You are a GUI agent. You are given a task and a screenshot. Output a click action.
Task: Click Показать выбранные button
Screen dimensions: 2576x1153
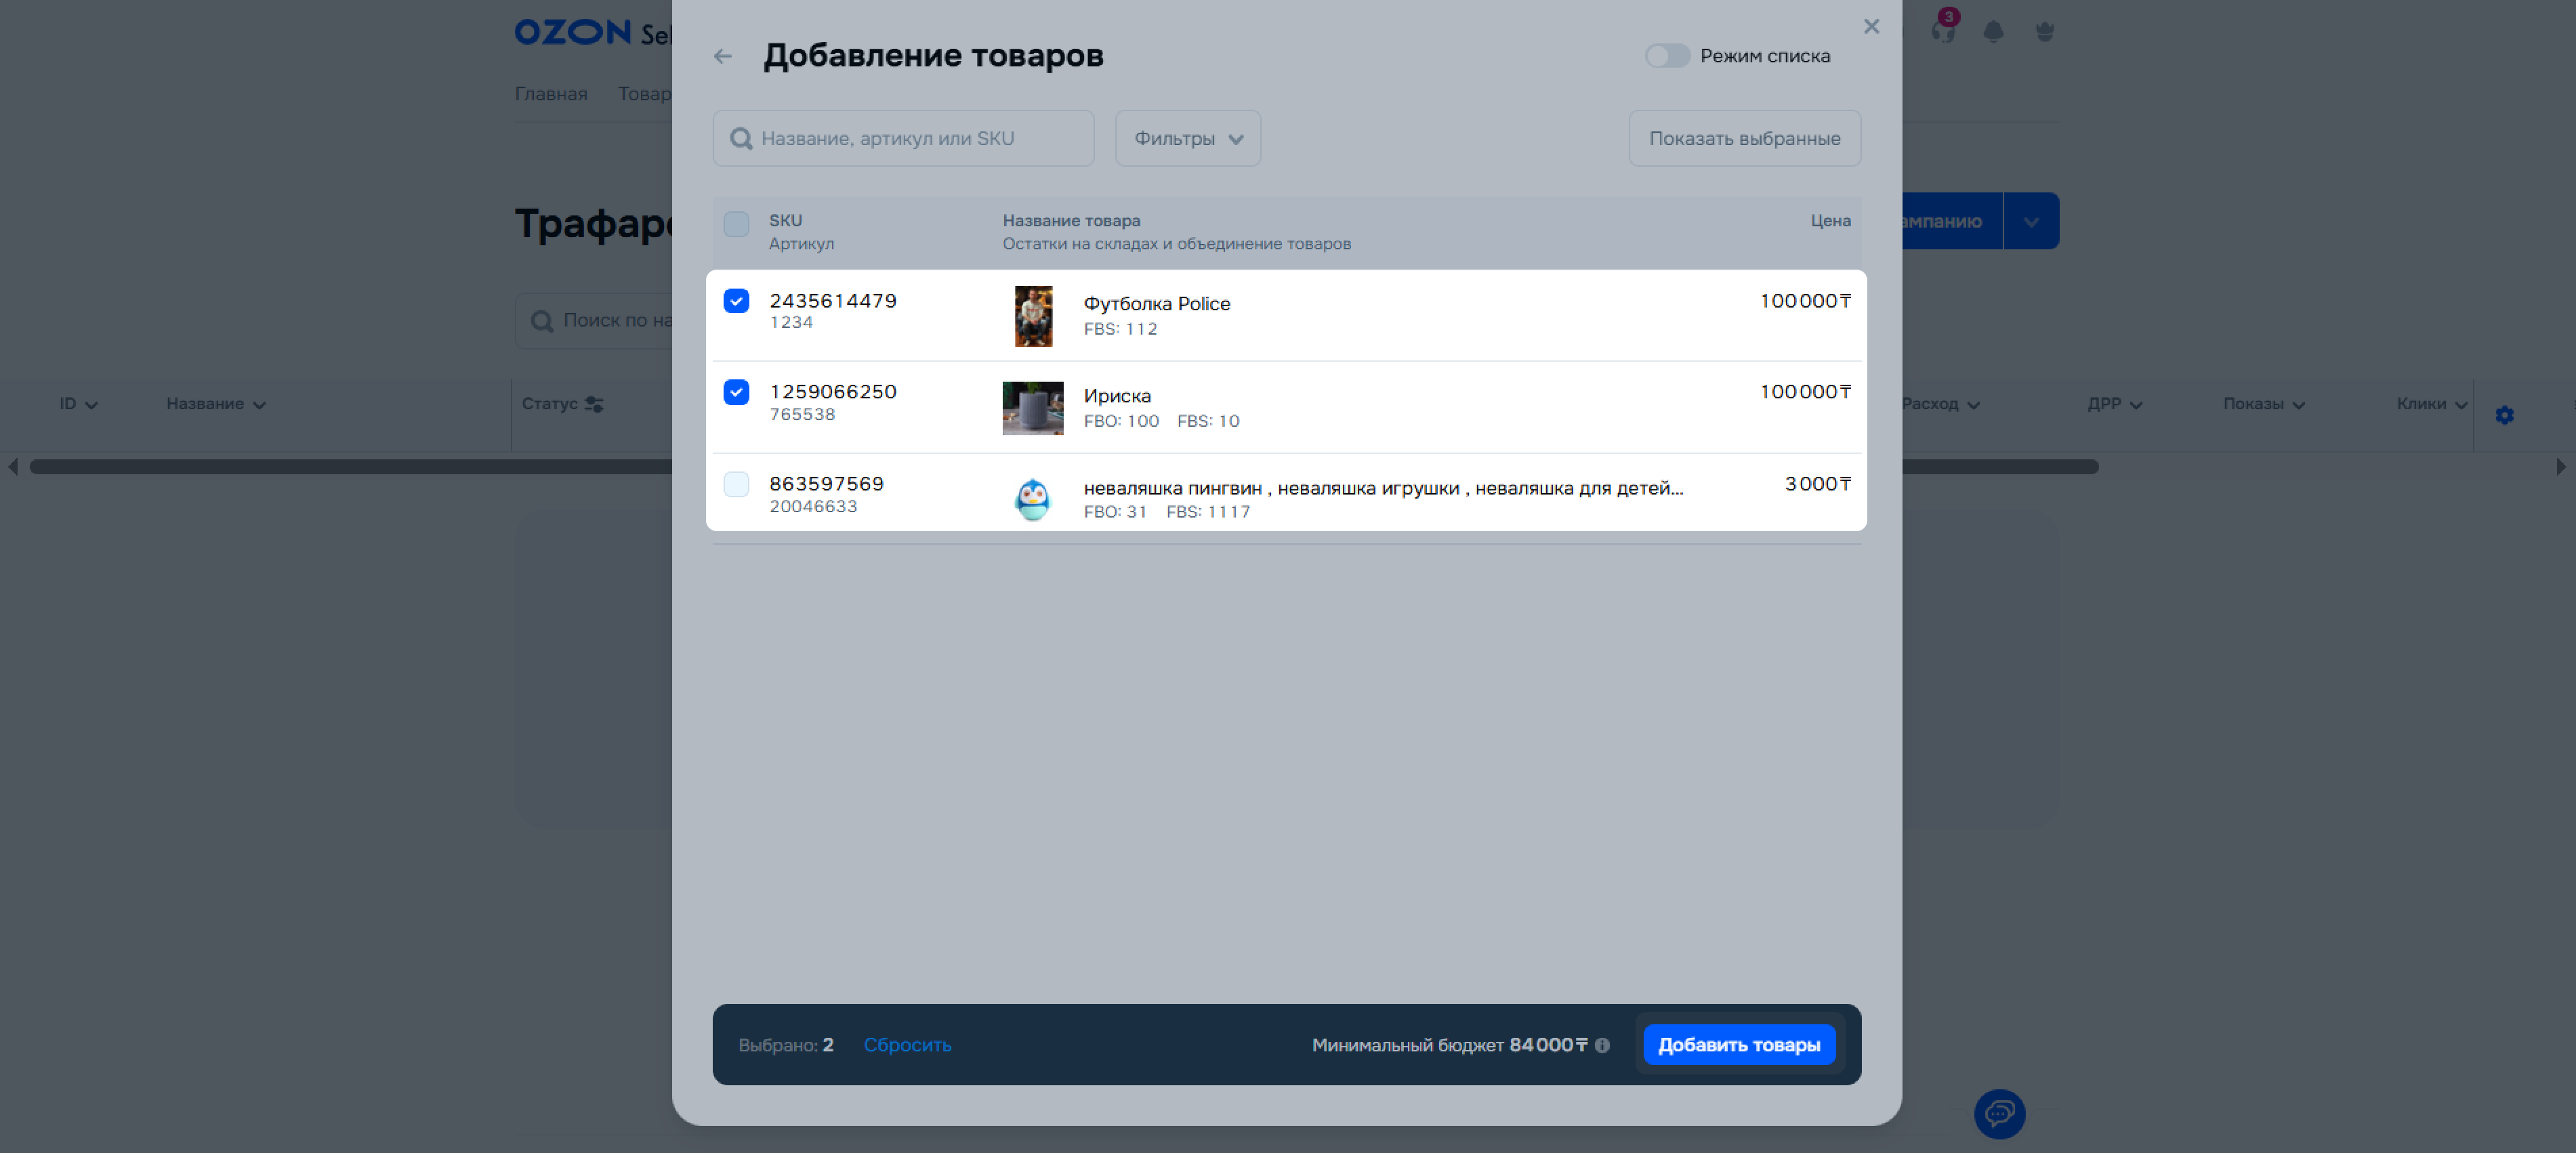point(1744,138)
